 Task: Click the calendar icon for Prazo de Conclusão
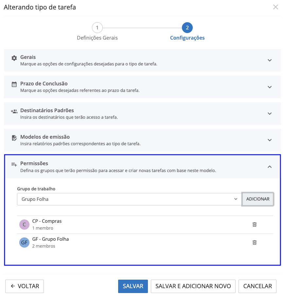point(14,84)
